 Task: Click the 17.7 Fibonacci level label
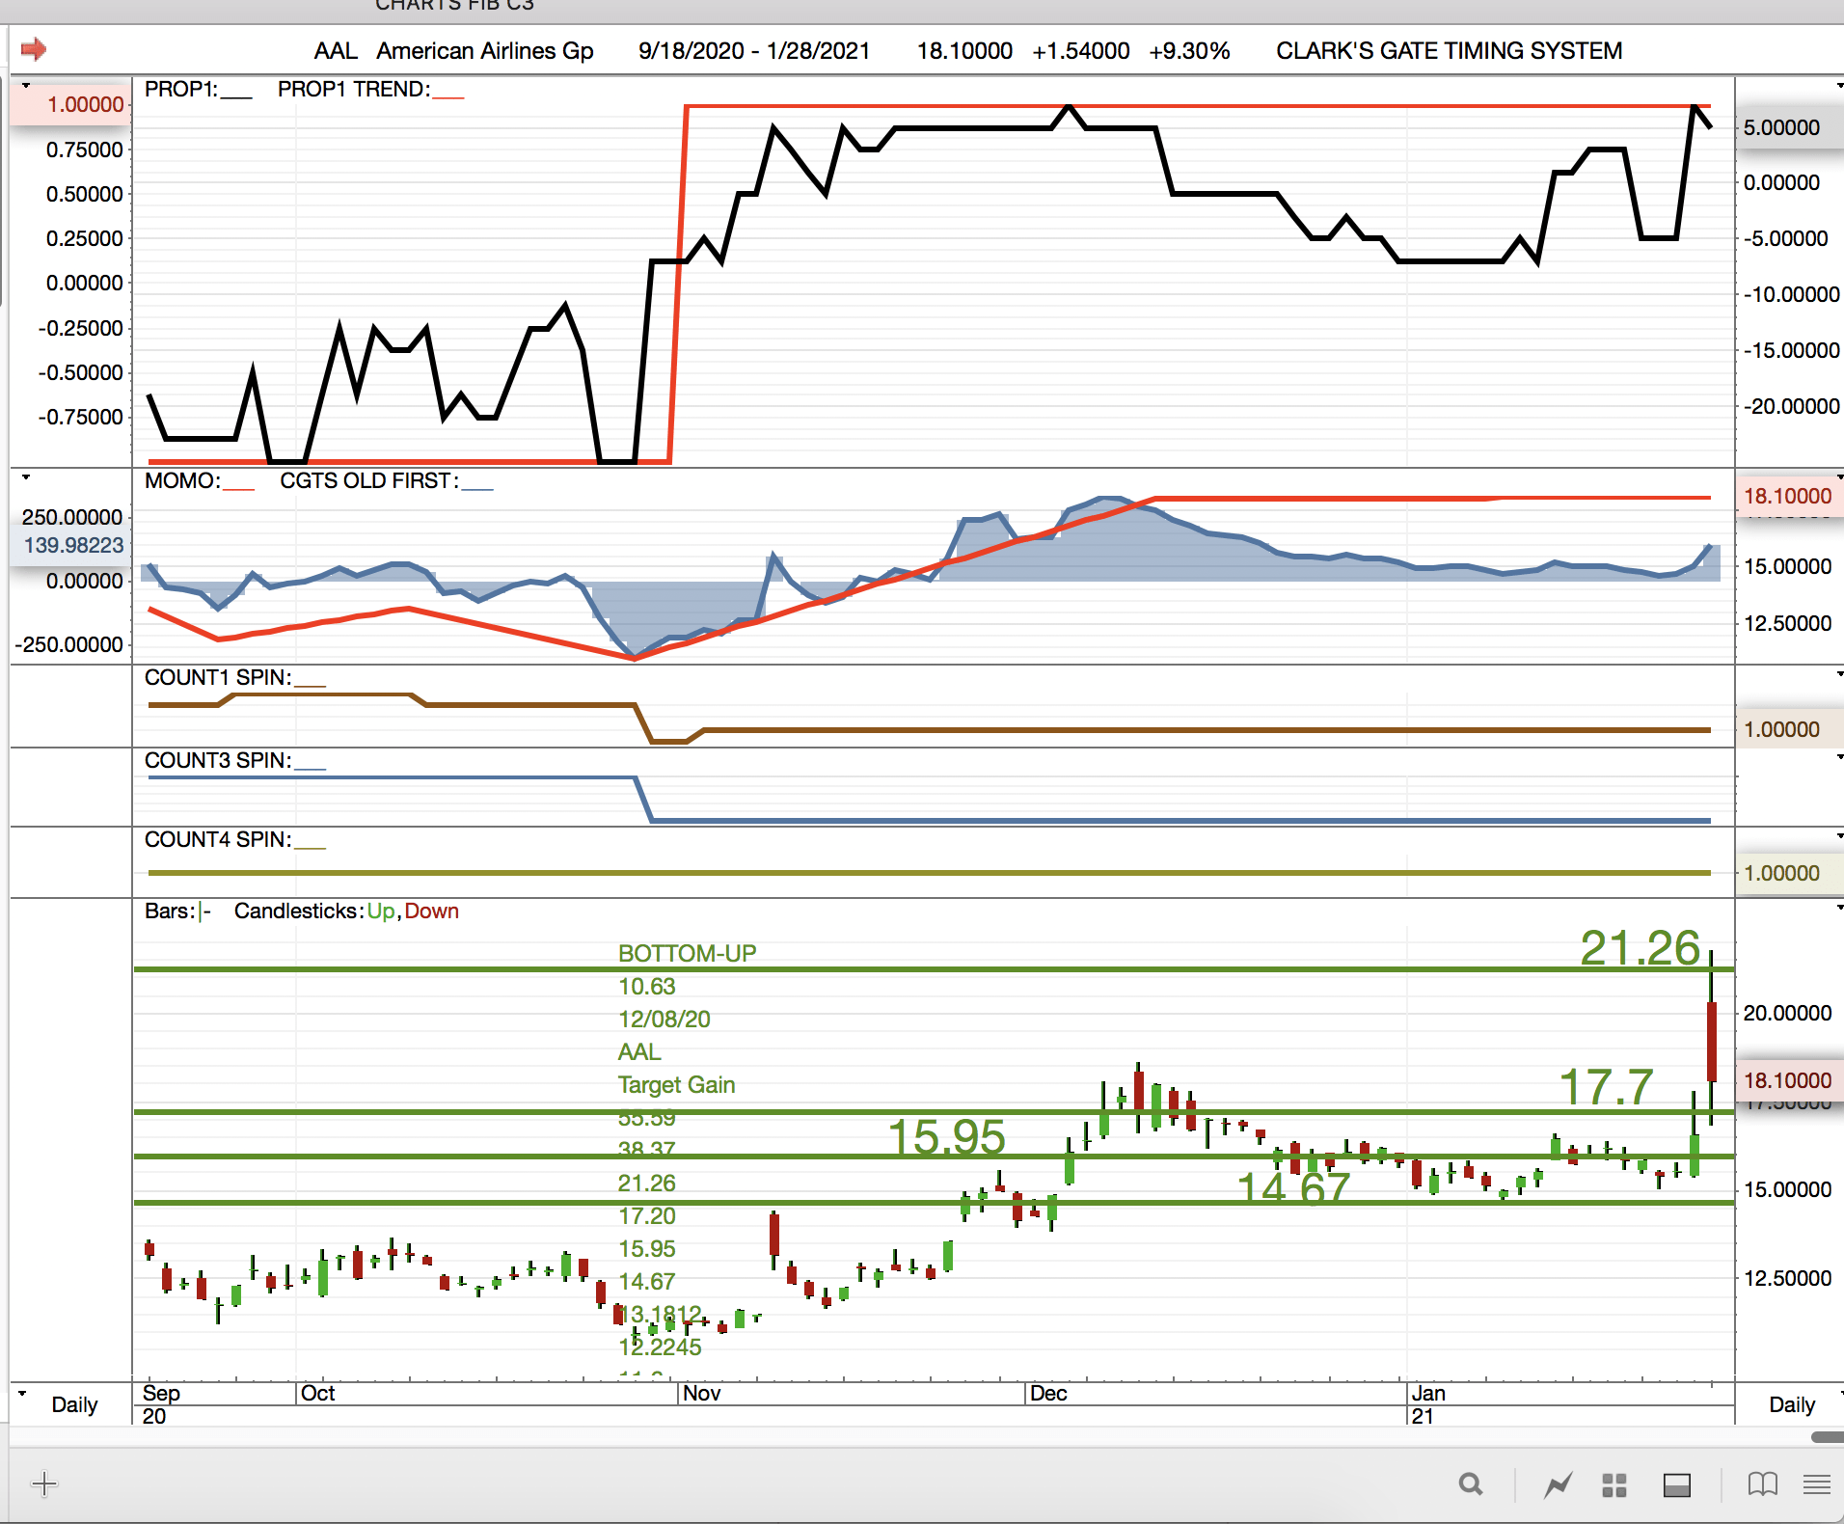click(1607, 1087)
